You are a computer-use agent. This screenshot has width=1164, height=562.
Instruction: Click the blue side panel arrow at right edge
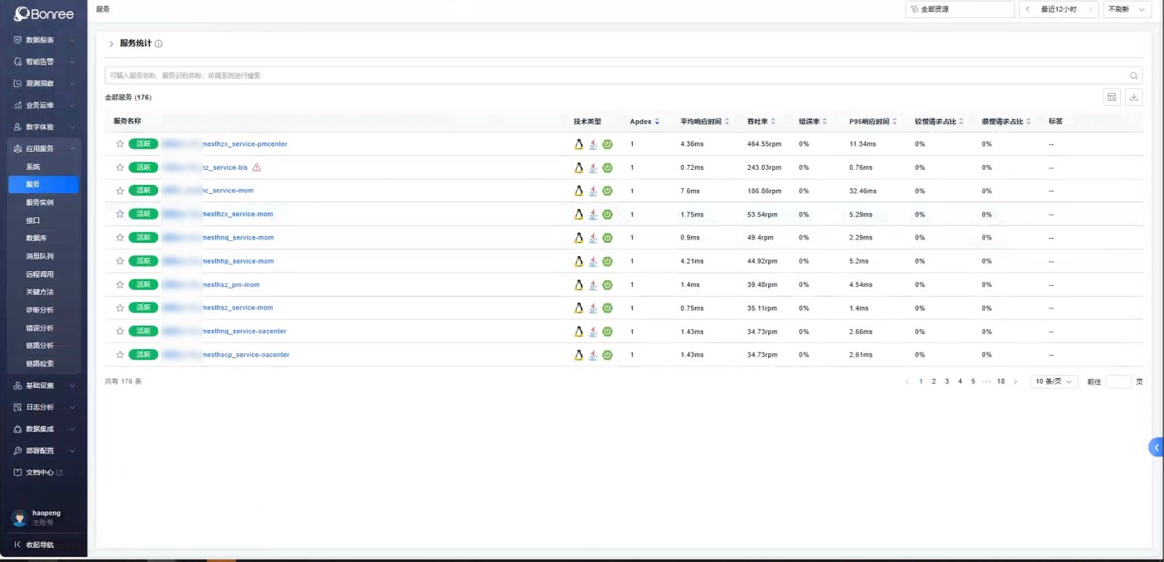coord(1157,448)
